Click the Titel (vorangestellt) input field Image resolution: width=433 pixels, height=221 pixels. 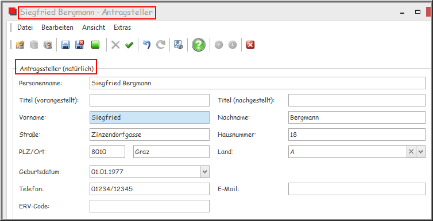(149, 100)
